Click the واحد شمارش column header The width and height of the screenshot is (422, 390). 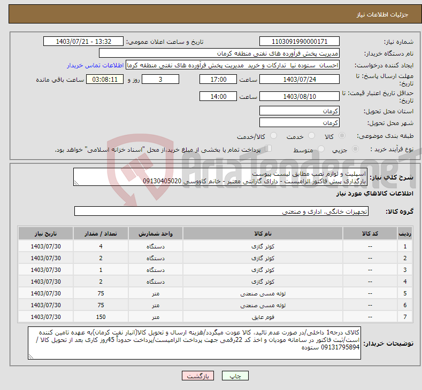tap(155, 233)
